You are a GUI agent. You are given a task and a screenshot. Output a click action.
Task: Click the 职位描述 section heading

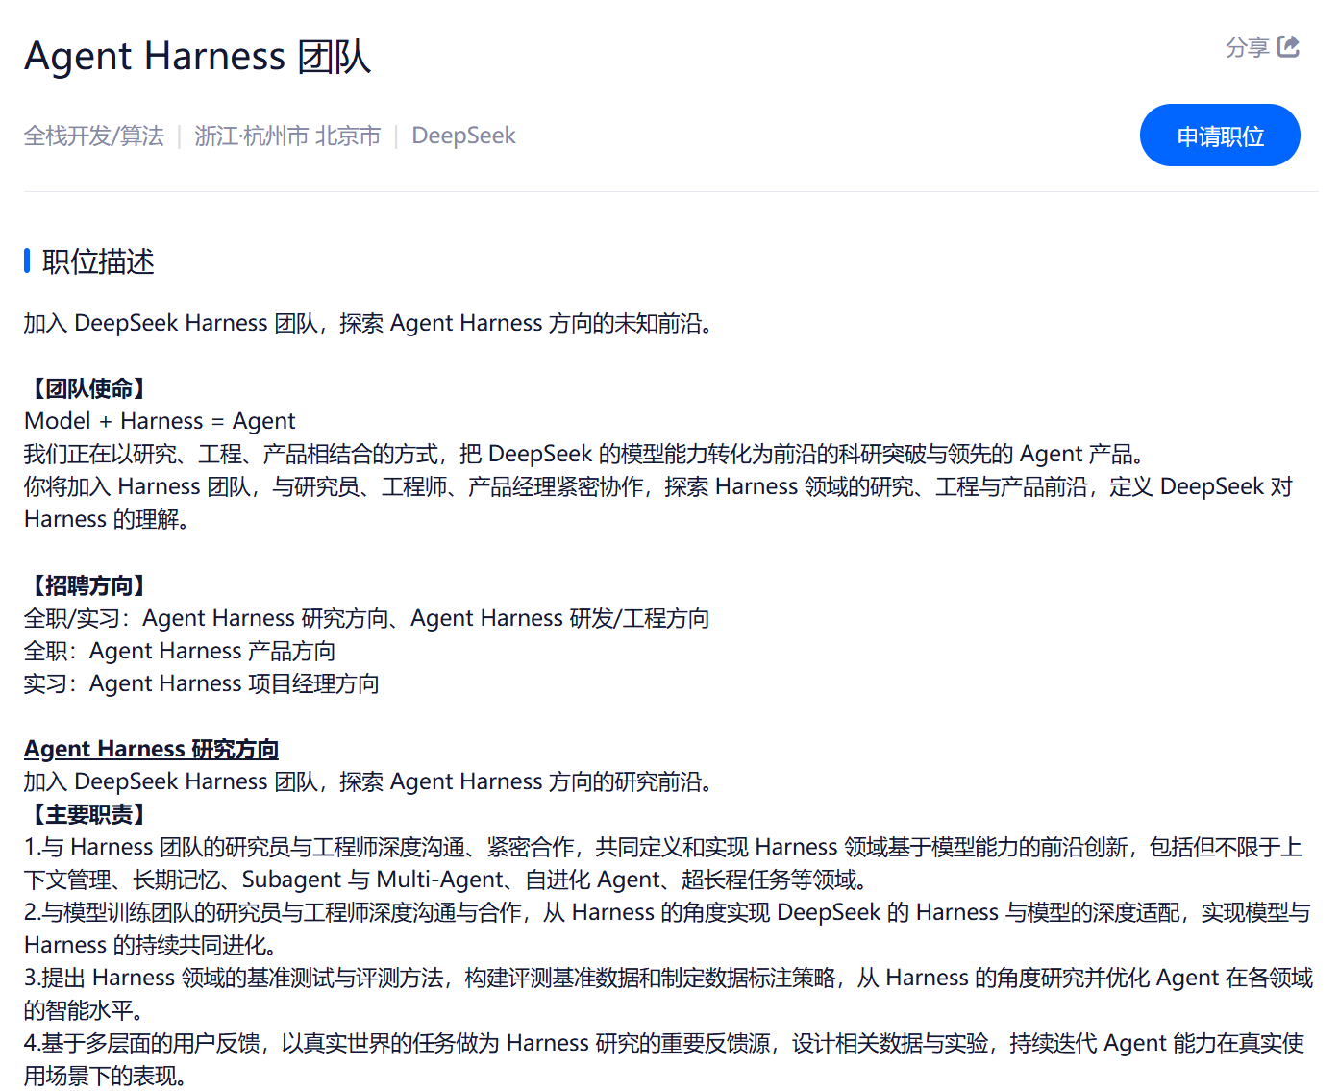pos(98,261)
